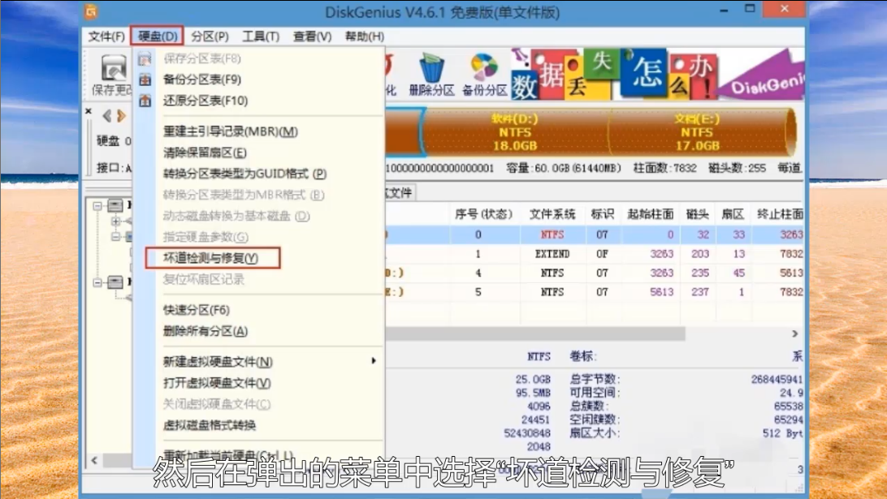887x499 pixels.
Task: Select 清除保留扇区(E) entry
Action: point(205,153)
